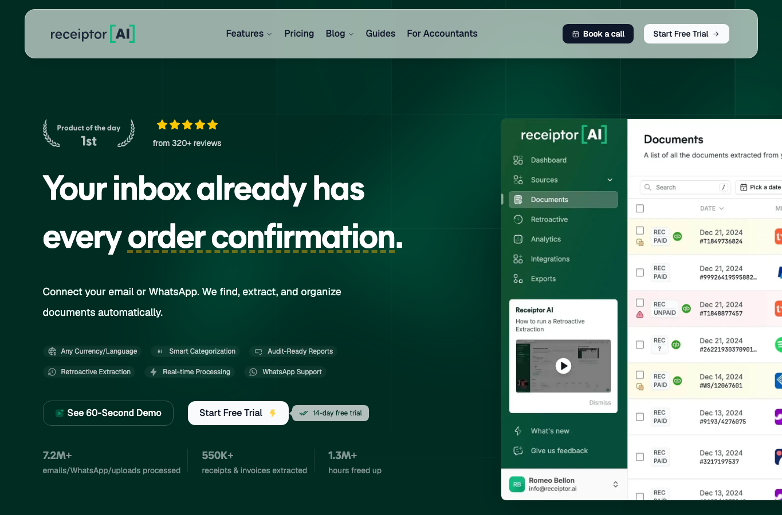Click duplicate icon on row #T1849736824
782x515 pixels.
(x=640, y=243)
